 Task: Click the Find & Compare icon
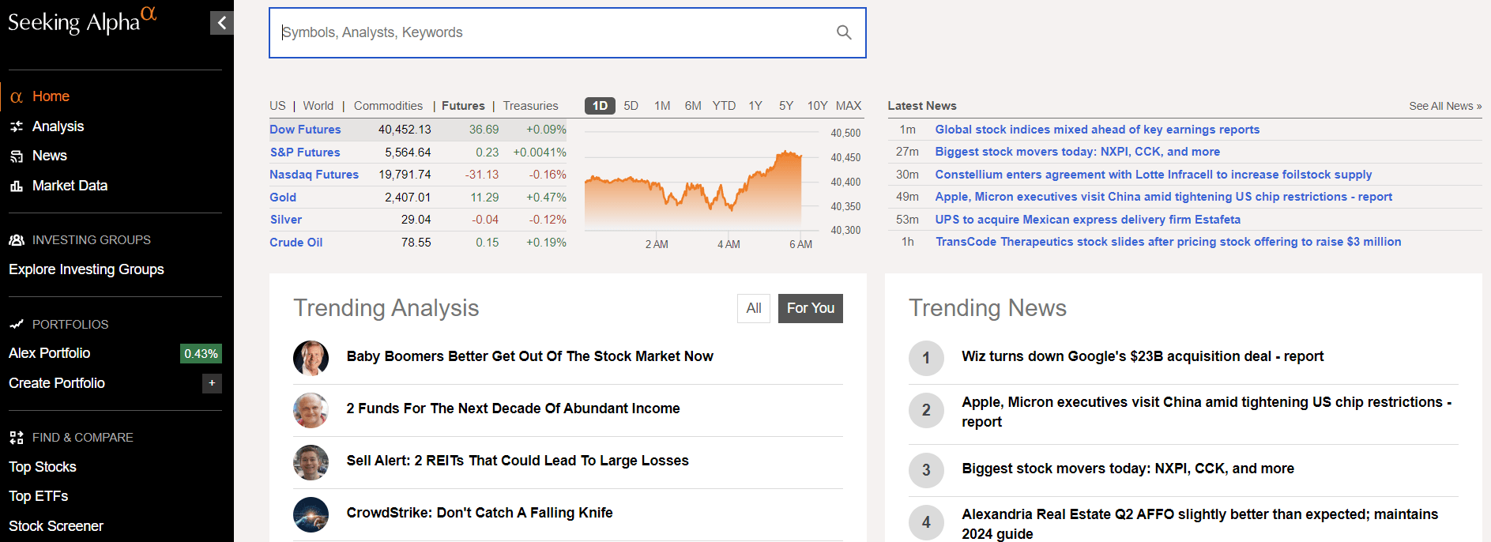click(x=16, y=438)
